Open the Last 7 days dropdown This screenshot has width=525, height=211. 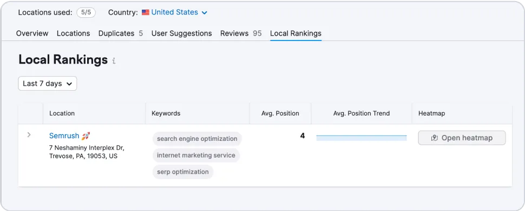pos(48,84)
